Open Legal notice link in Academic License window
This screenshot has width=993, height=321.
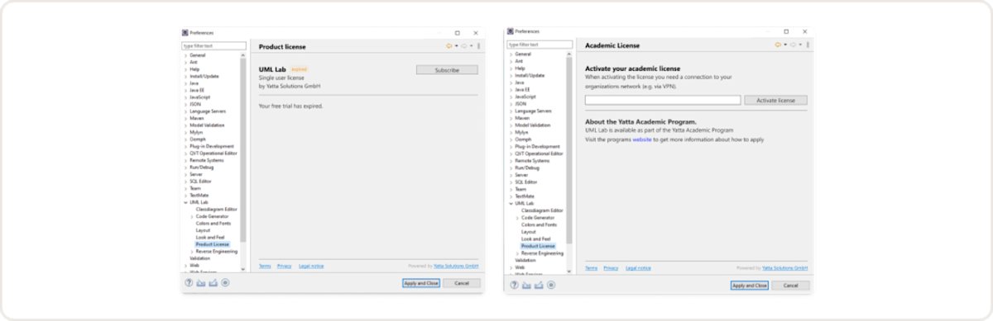638,268
